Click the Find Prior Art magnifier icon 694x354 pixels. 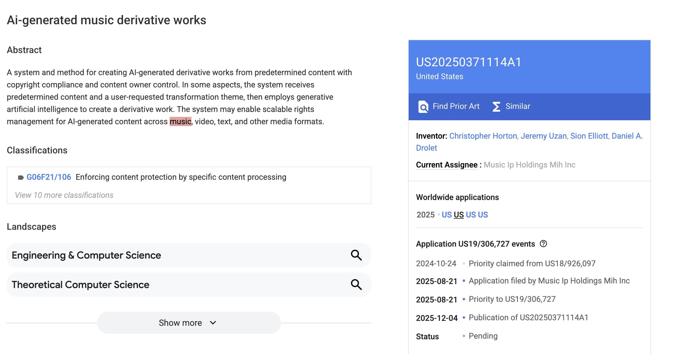click(x=423, y=107)
